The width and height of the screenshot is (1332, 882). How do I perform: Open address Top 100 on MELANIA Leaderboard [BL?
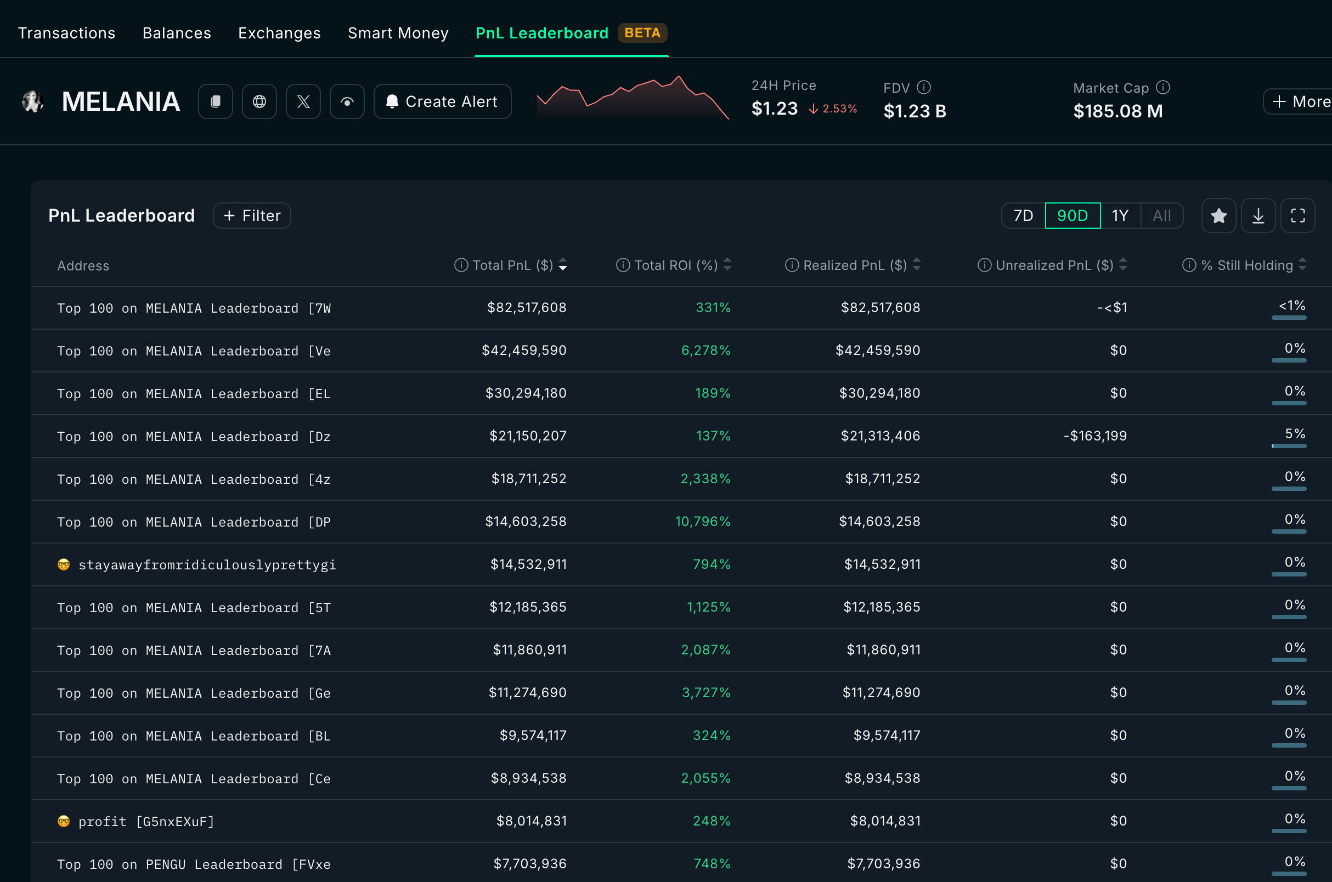[x=194, y=736]
